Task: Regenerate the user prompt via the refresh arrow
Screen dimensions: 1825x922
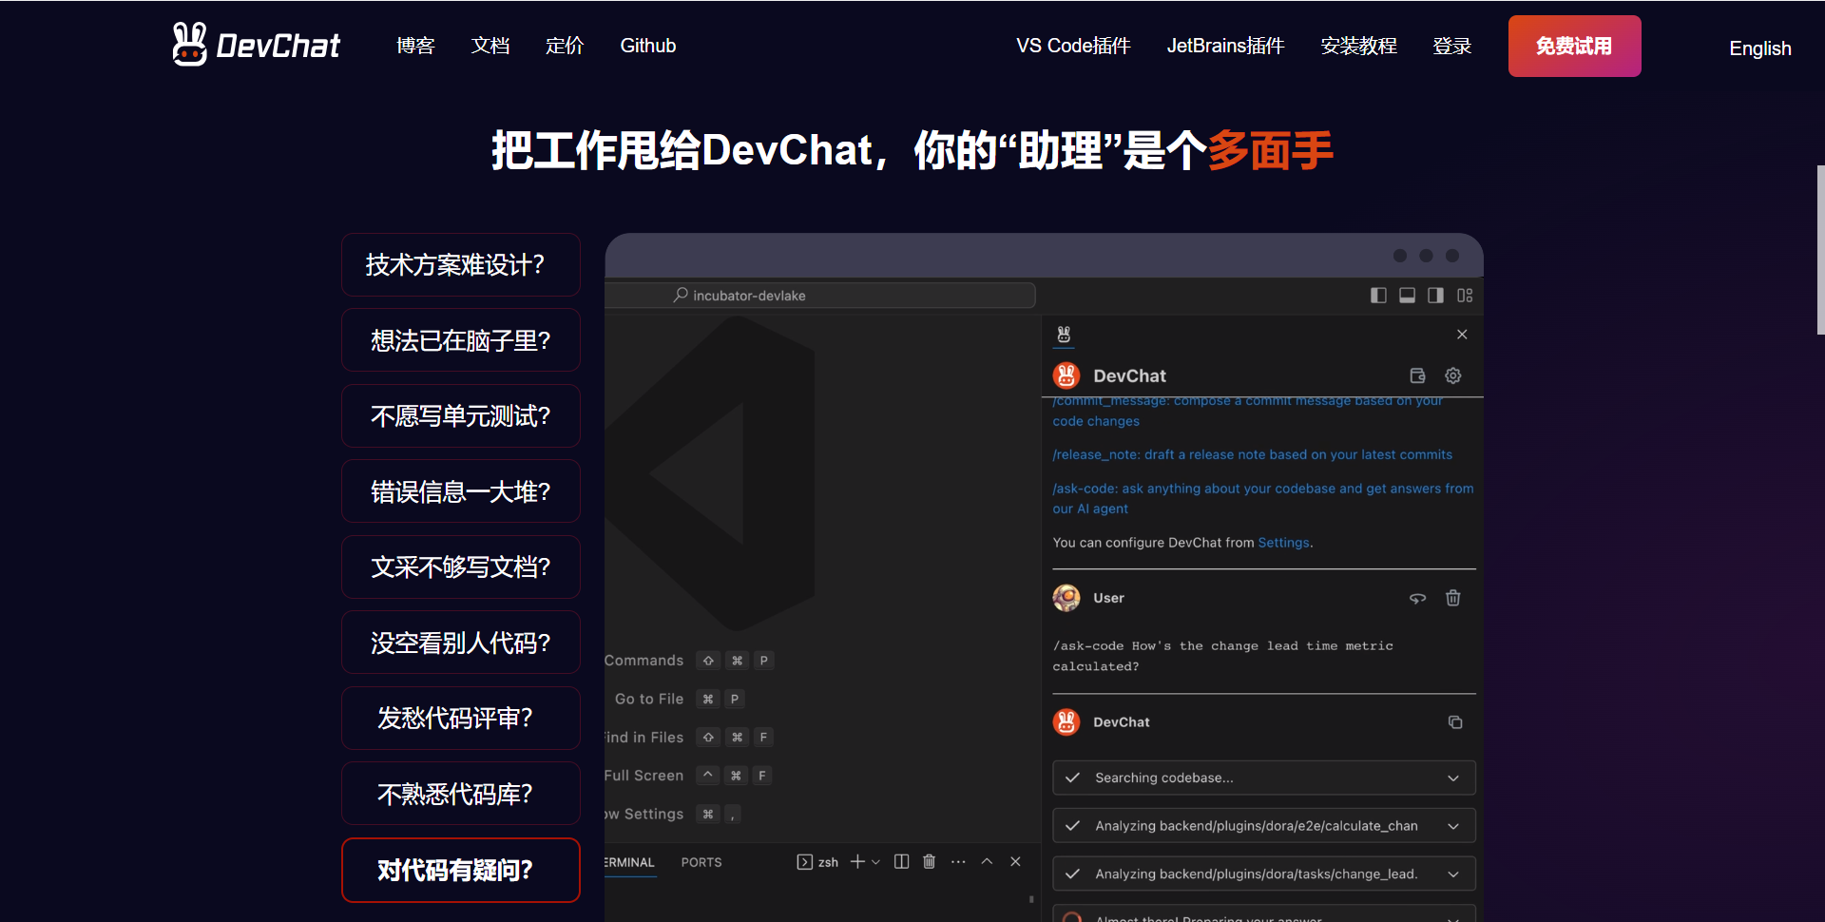Action: [1417, 598]
